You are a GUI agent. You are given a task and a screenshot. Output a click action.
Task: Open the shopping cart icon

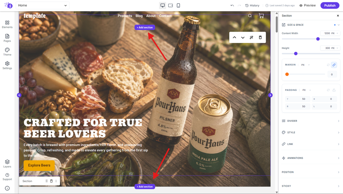pyautogui.click(x=261, y=16)
